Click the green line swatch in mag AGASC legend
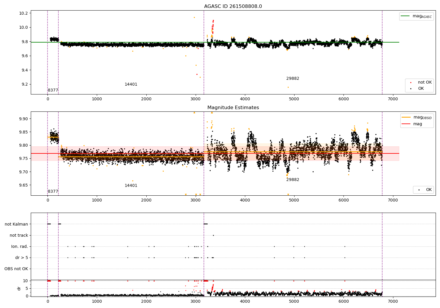The width and height of the screenshot is (440, 308). click(x=405, y=16)
